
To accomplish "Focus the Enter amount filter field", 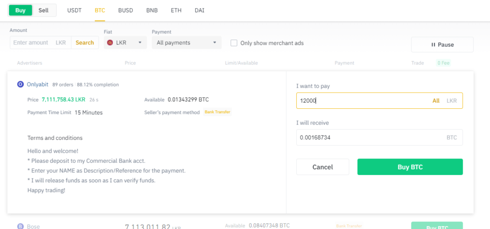I will [x=41, y=42].
